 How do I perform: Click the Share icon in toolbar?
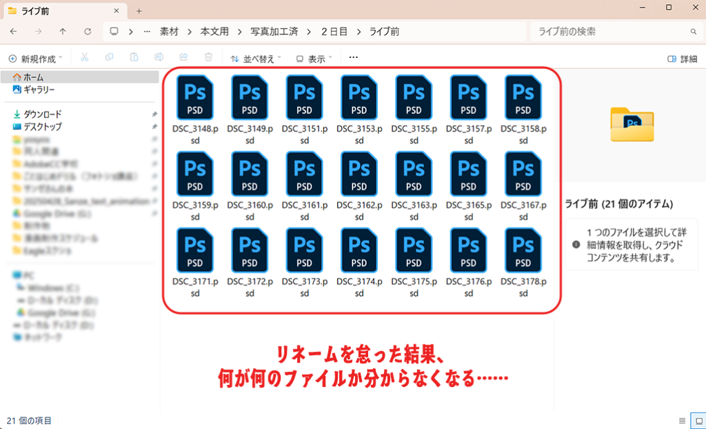(x=183, y=57)
